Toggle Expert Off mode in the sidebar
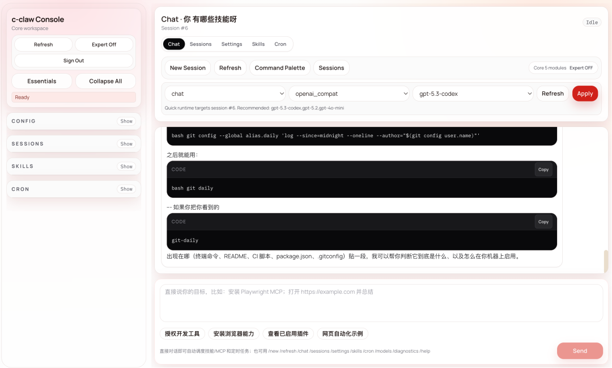The width and height of the screenshot is (612, 368). (104, 44)
